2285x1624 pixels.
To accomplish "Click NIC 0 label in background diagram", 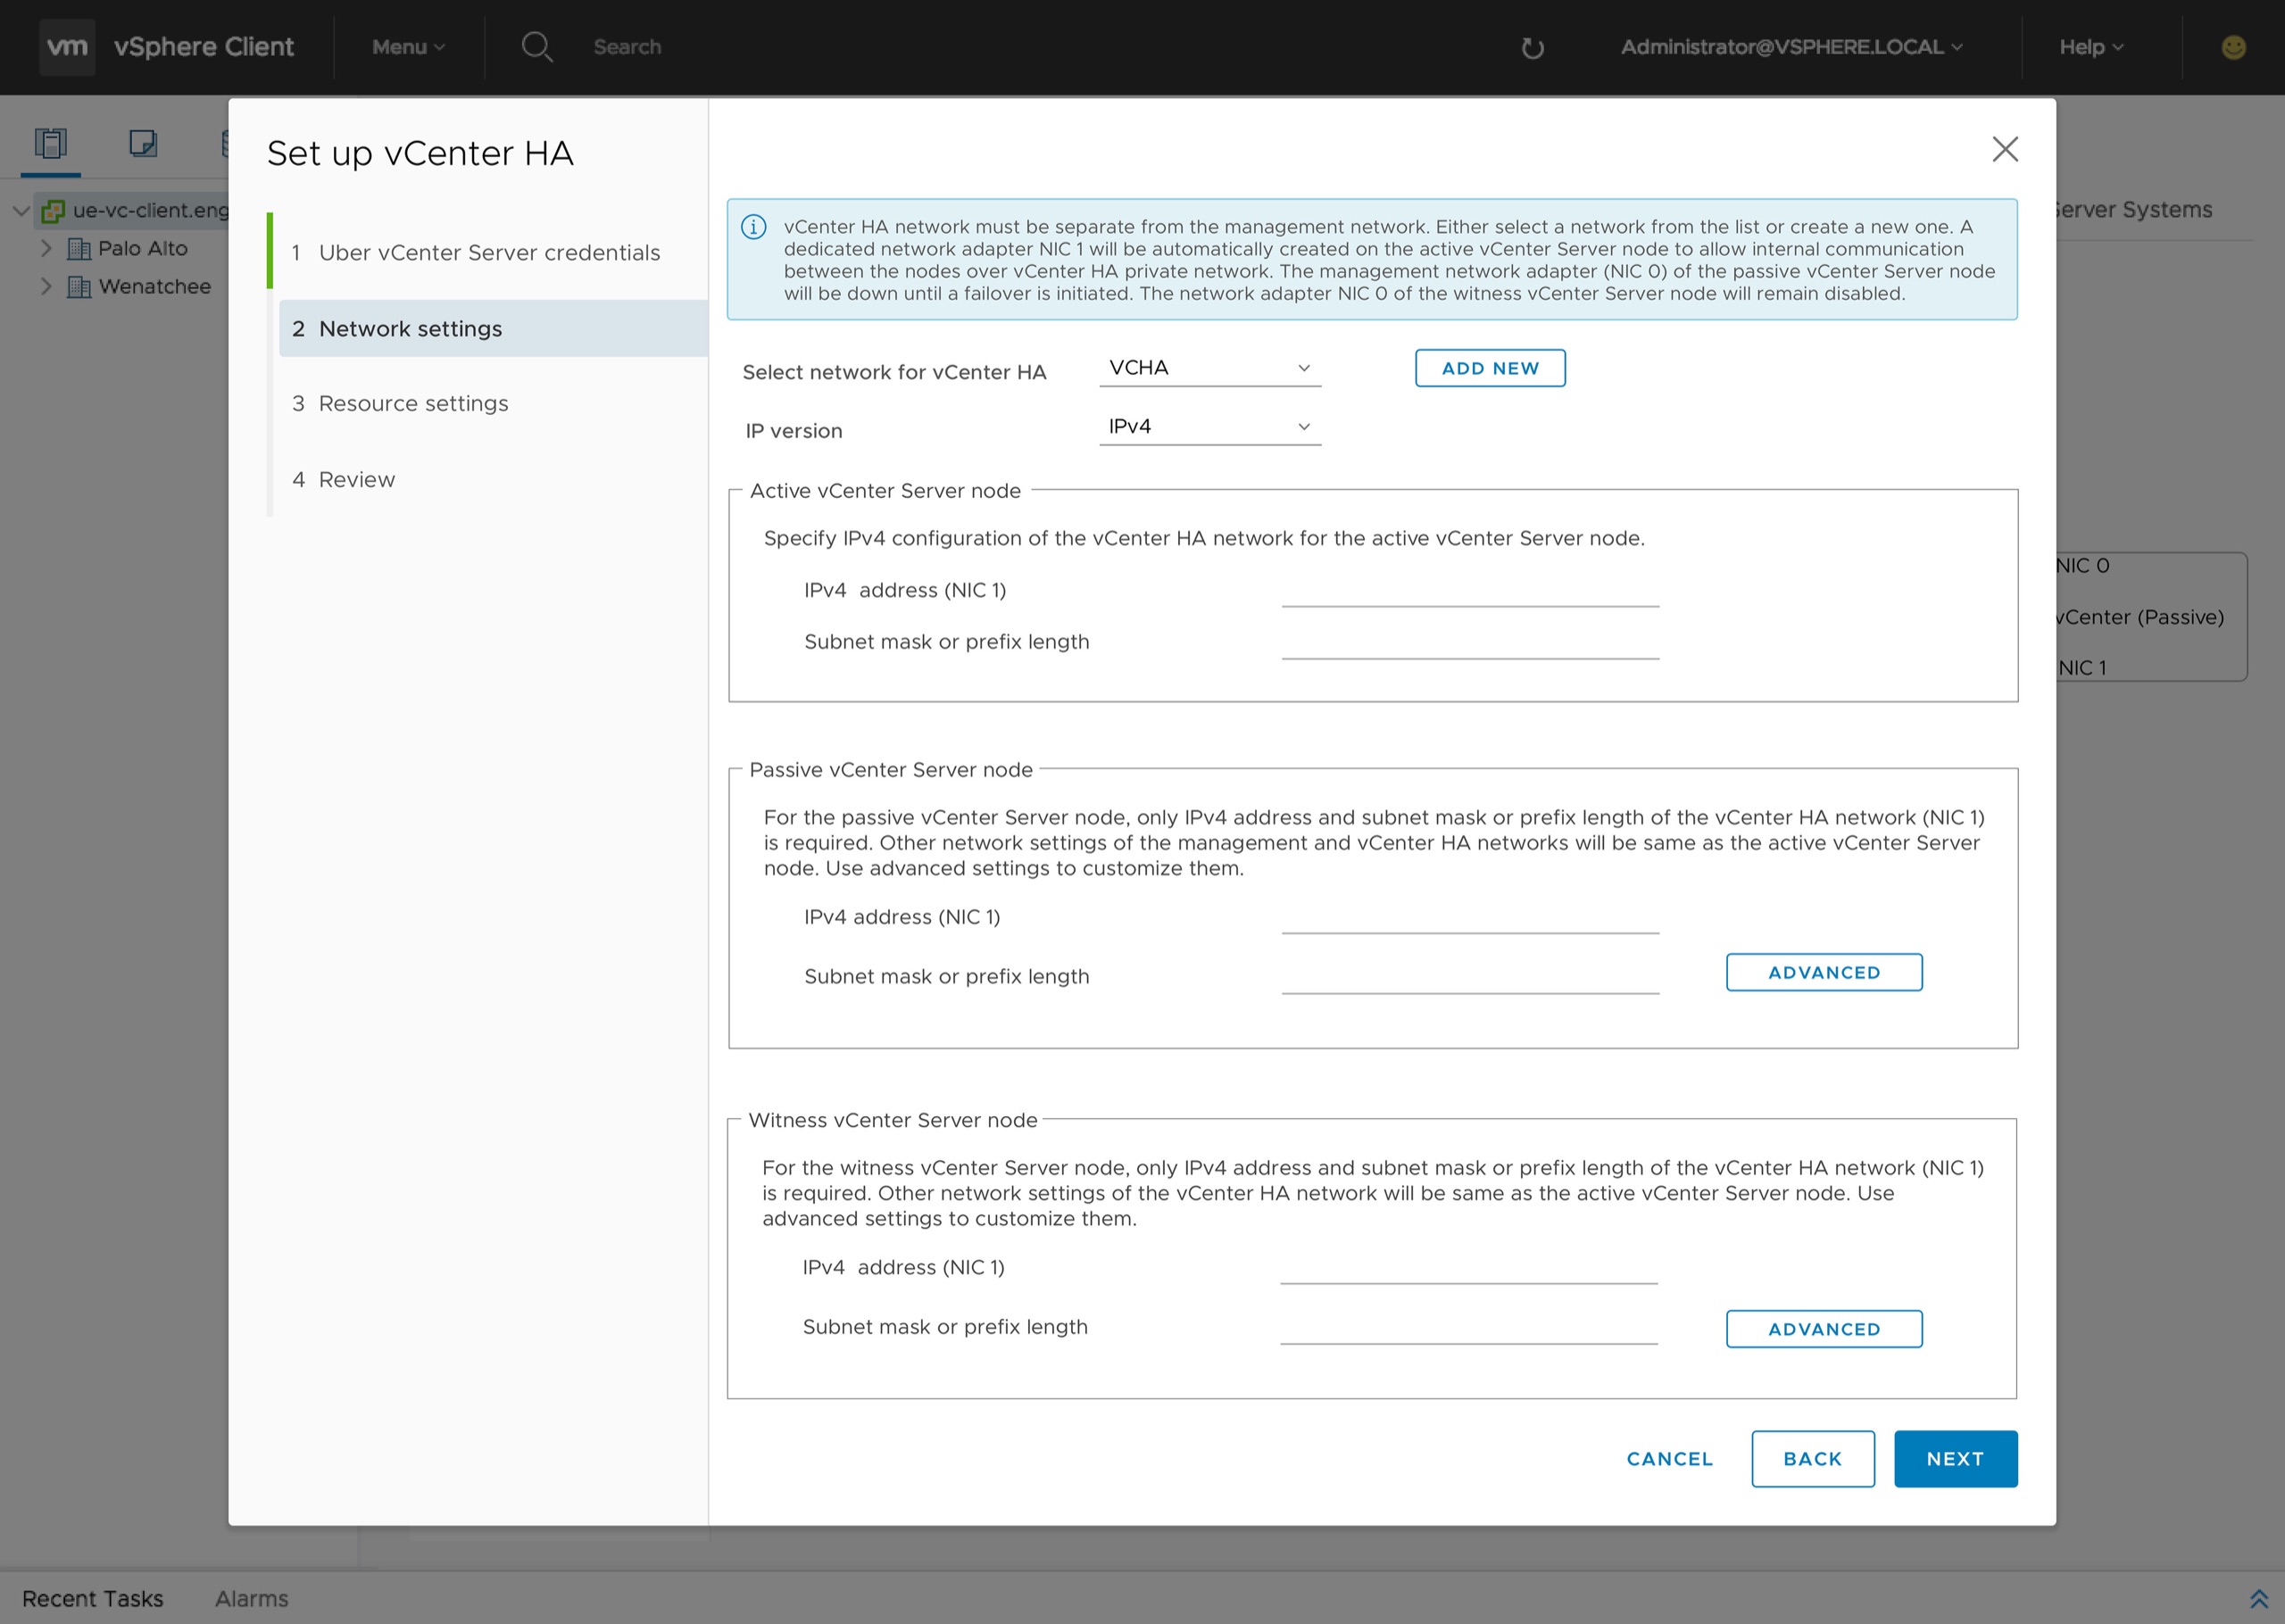I will pyautogui.click(x=2082, y=566).
